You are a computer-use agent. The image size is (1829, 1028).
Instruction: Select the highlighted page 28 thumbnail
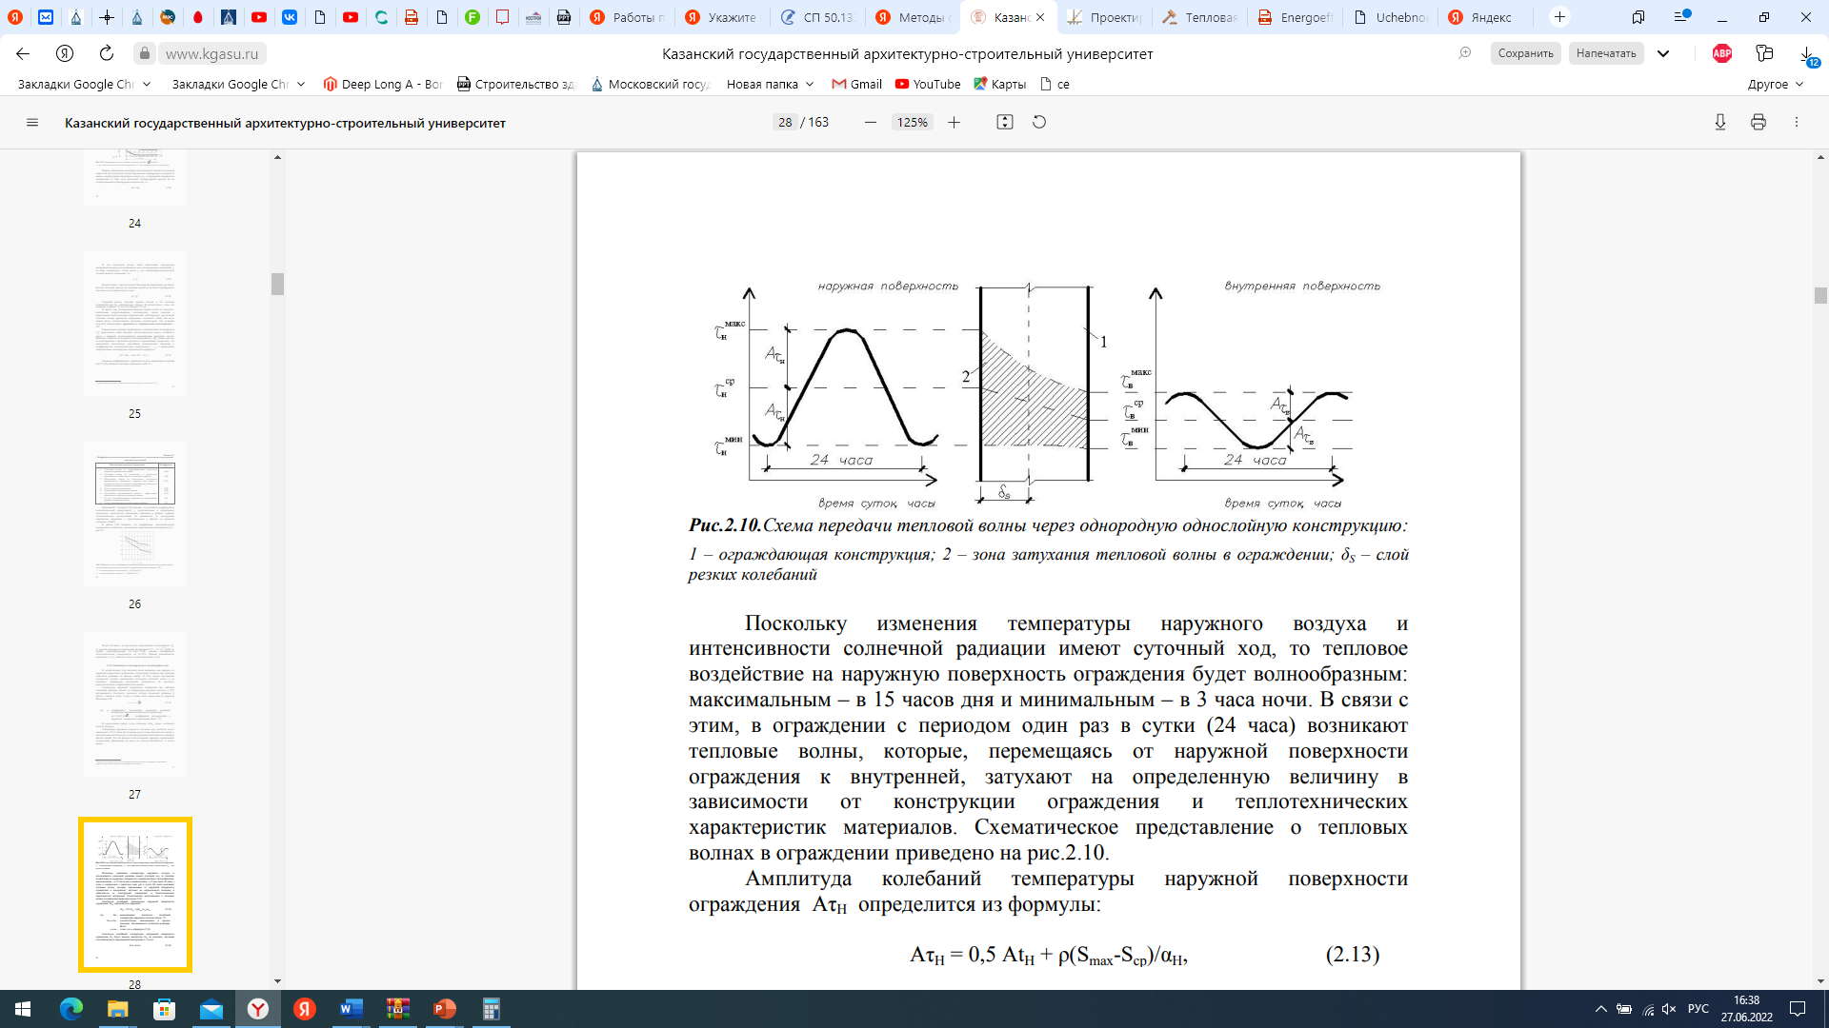tap(135, 895)
